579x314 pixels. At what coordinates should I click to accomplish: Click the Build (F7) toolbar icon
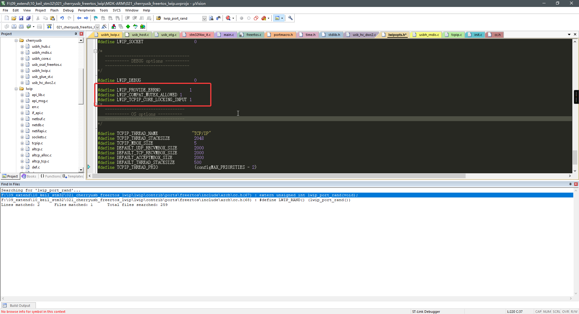(14, 27)
